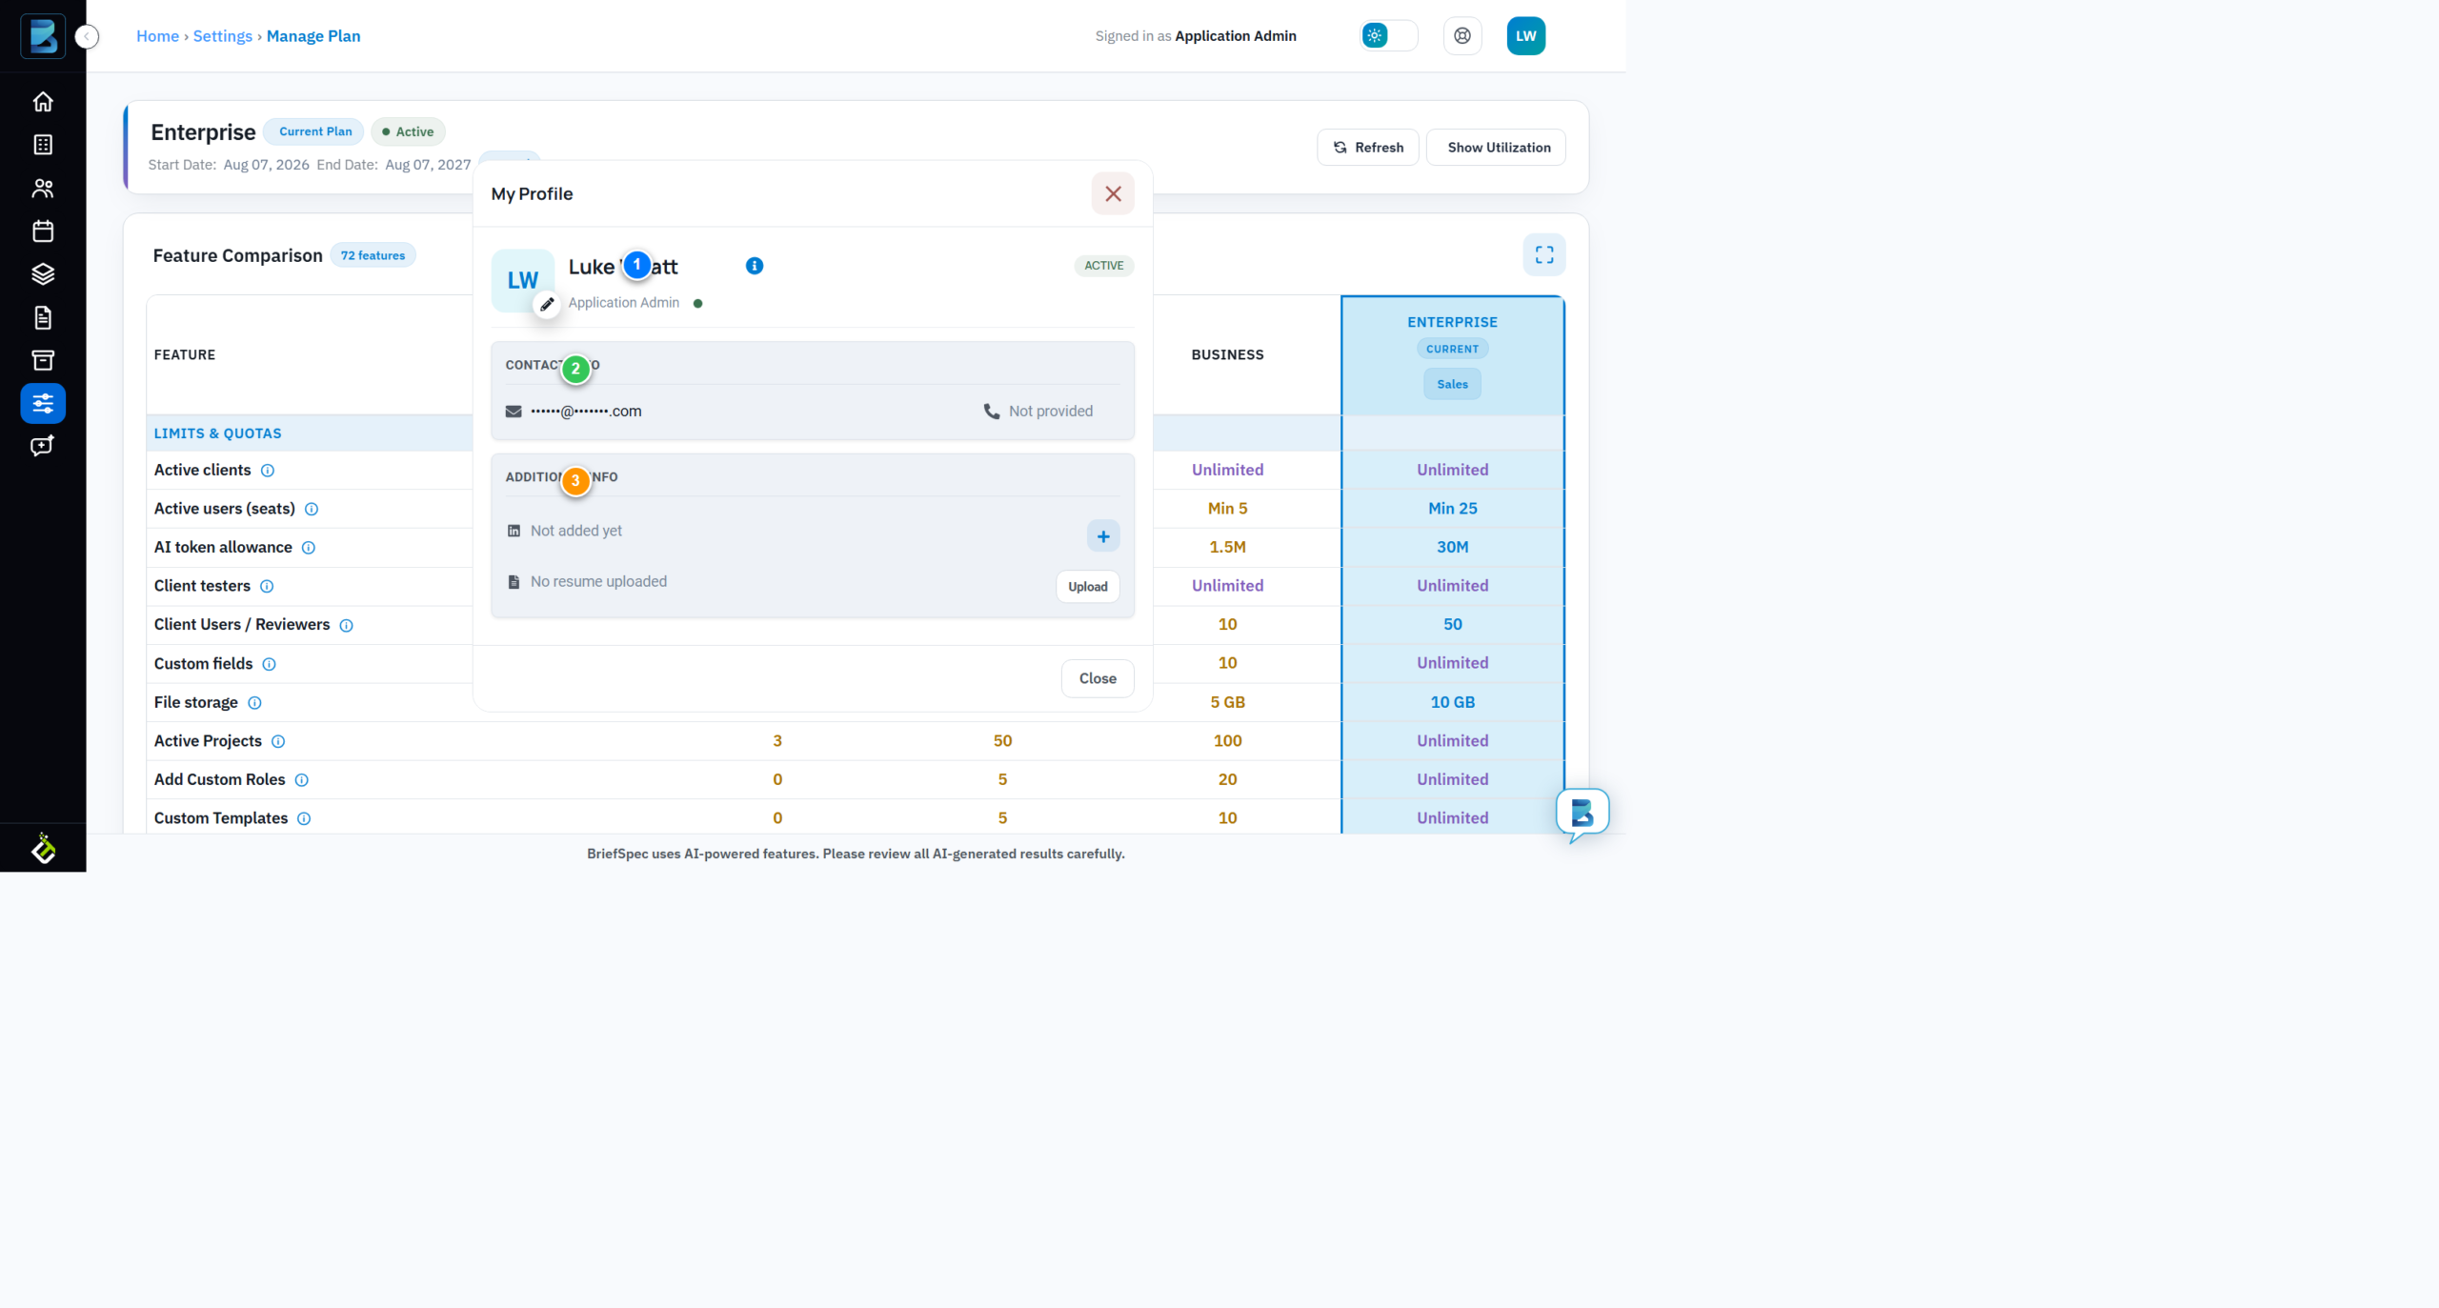This screenshot has width=2439, height=1308.
Task: Click info icon next to Active users (seats)
Action: (x=312, y=510)
